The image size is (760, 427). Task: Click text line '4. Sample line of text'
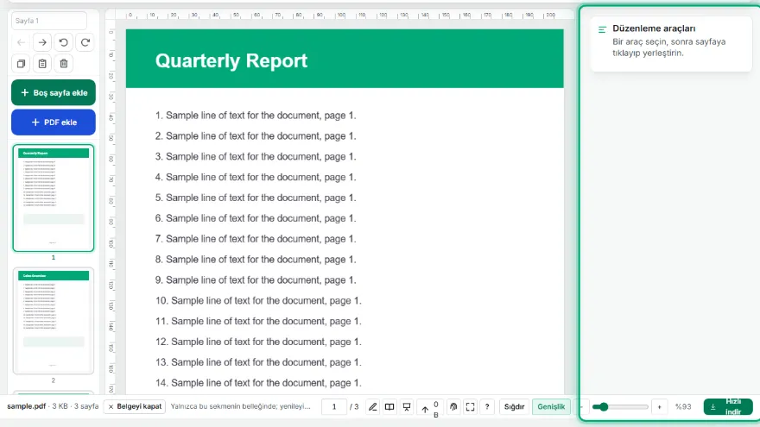pyautogui.click(x=256, y=177)
